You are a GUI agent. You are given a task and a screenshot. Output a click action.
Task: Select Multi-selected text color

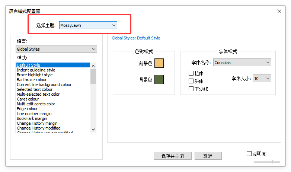tap(53, 94)
